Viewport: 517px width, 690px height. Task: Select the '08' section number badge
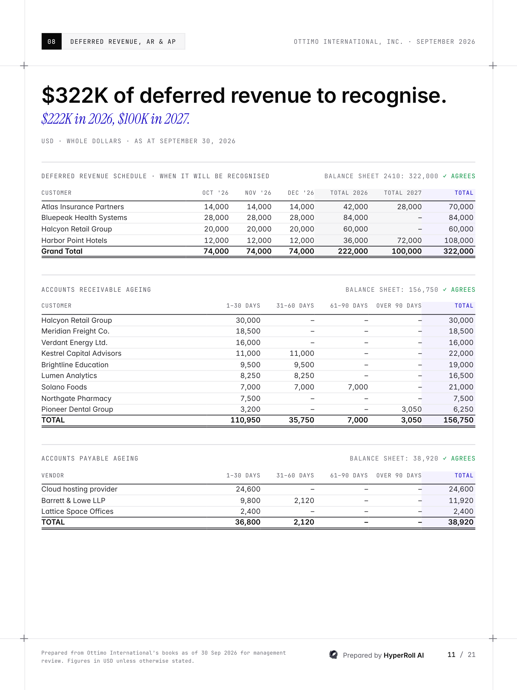pyautogui.click(x=51, y=41)
